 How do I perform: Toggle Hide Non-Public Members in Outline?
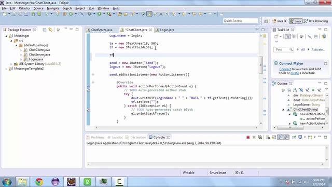click(x=313, y=90)
